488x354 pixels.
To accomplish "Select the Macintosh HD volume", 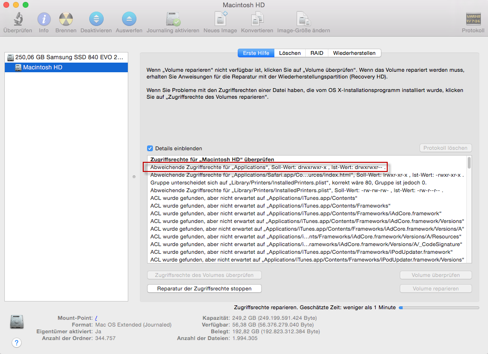I will point(66,67).
